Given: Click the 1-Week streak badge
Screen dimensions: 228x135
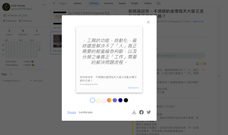Looking at the screenshot, I should pos(28,65).
